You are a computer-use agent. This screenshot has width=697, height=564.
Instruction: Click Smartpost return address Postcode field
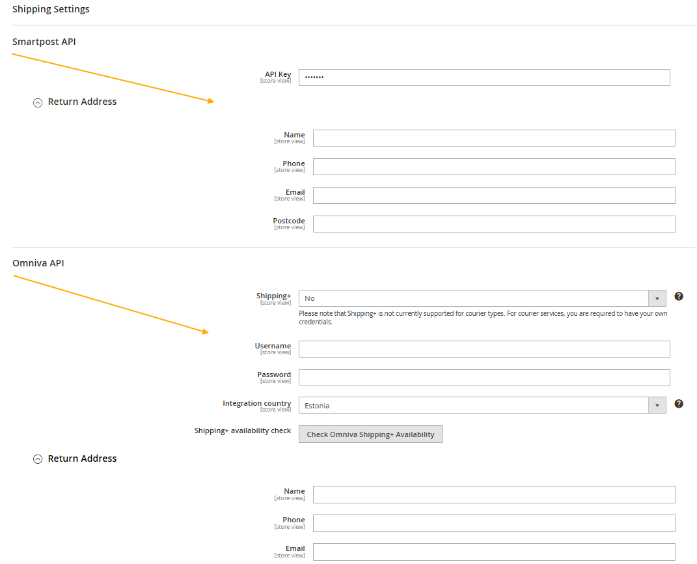pos(494,224)
